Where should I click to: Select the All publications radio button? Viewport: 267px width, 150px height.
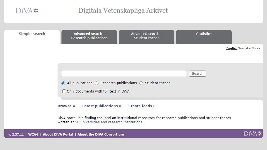coord(63,83)
